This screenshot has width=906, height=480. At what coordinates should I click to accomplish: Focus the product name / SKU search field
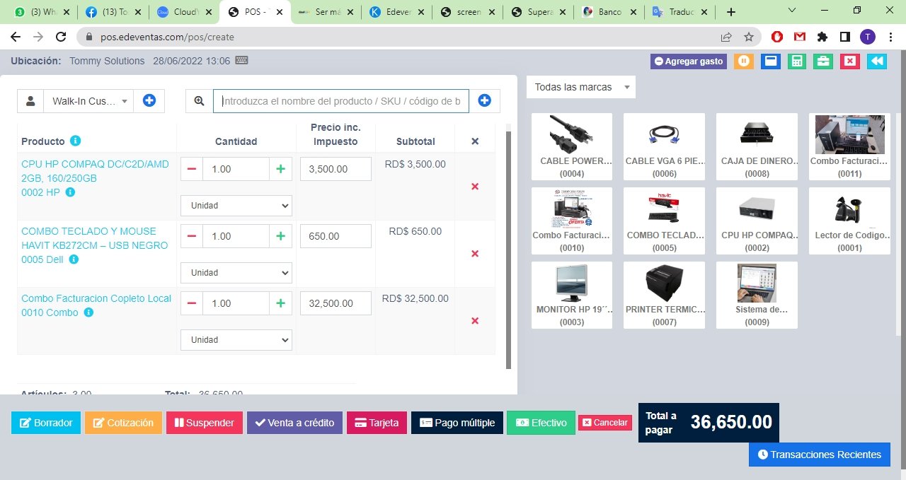coord(341,101)
